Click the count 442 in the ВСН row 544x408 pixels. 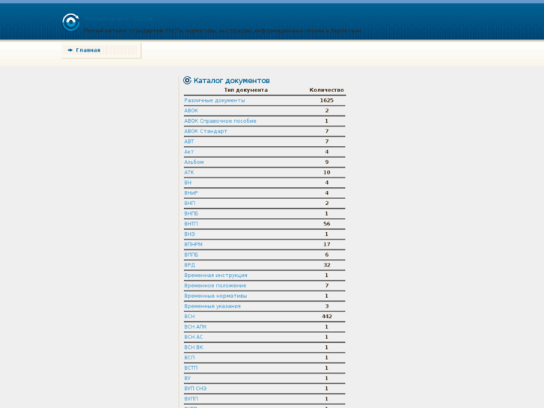click(x=326, y=317)
